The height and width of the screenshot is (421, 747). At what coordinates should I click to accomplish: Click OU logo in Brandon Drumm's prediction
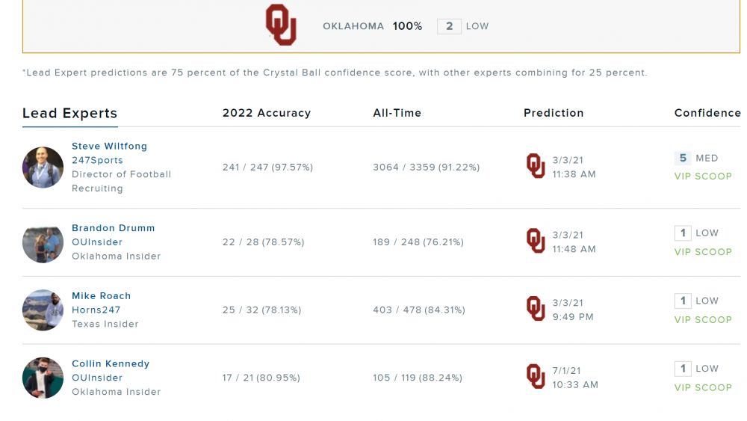(536, 241)
